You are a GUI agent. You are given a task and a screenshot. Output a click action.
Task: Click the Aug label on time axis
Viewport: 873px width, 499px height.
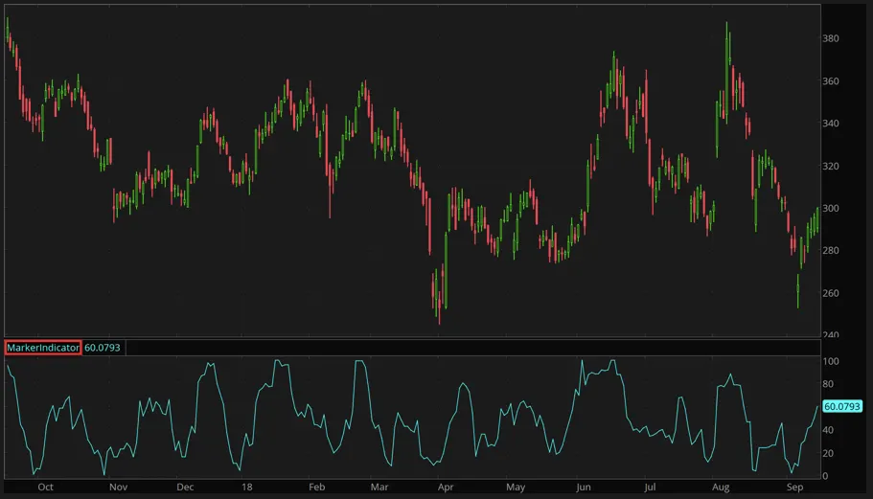(721, 487)
